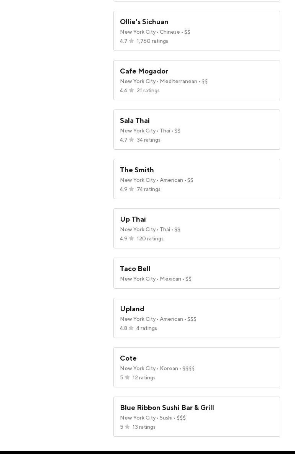The width and height of the screenshot is (295, 454).
Task: Click the star icon in Cote's rating
Action: pos(127,377)
